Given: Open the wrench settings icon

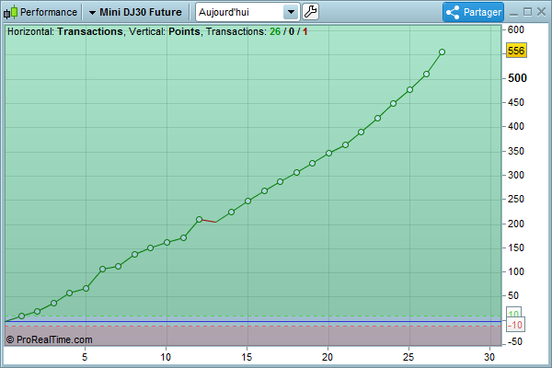Looking at the screenshot, I should [310, 12].
